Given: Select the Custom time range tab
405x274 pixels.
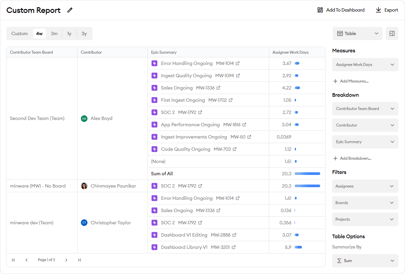Looking at the screenshot, I should click(20, 33).
